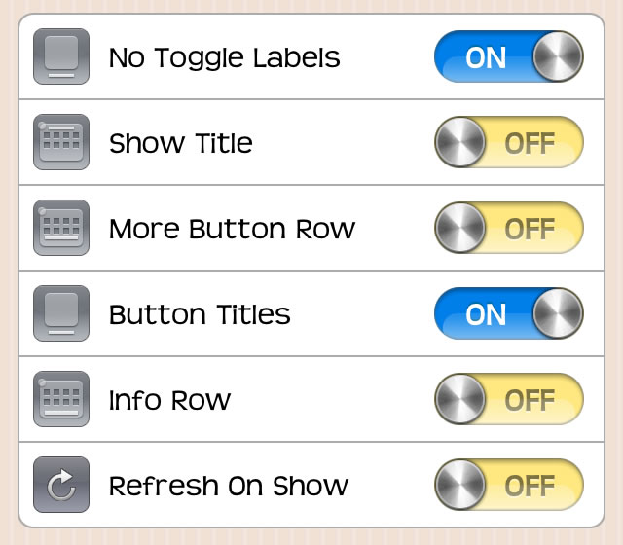Image resolution: width=623 pixels, height=545 pixels.
Task: Click the icon beside No Toggle Labels
Action: click(61, 56)
